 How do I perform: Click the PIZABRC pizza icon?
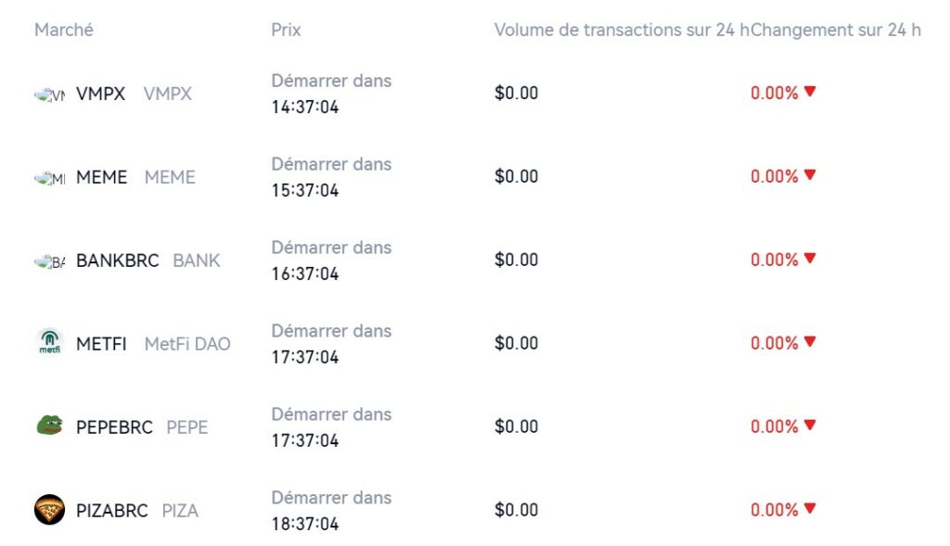pos(49,510)
